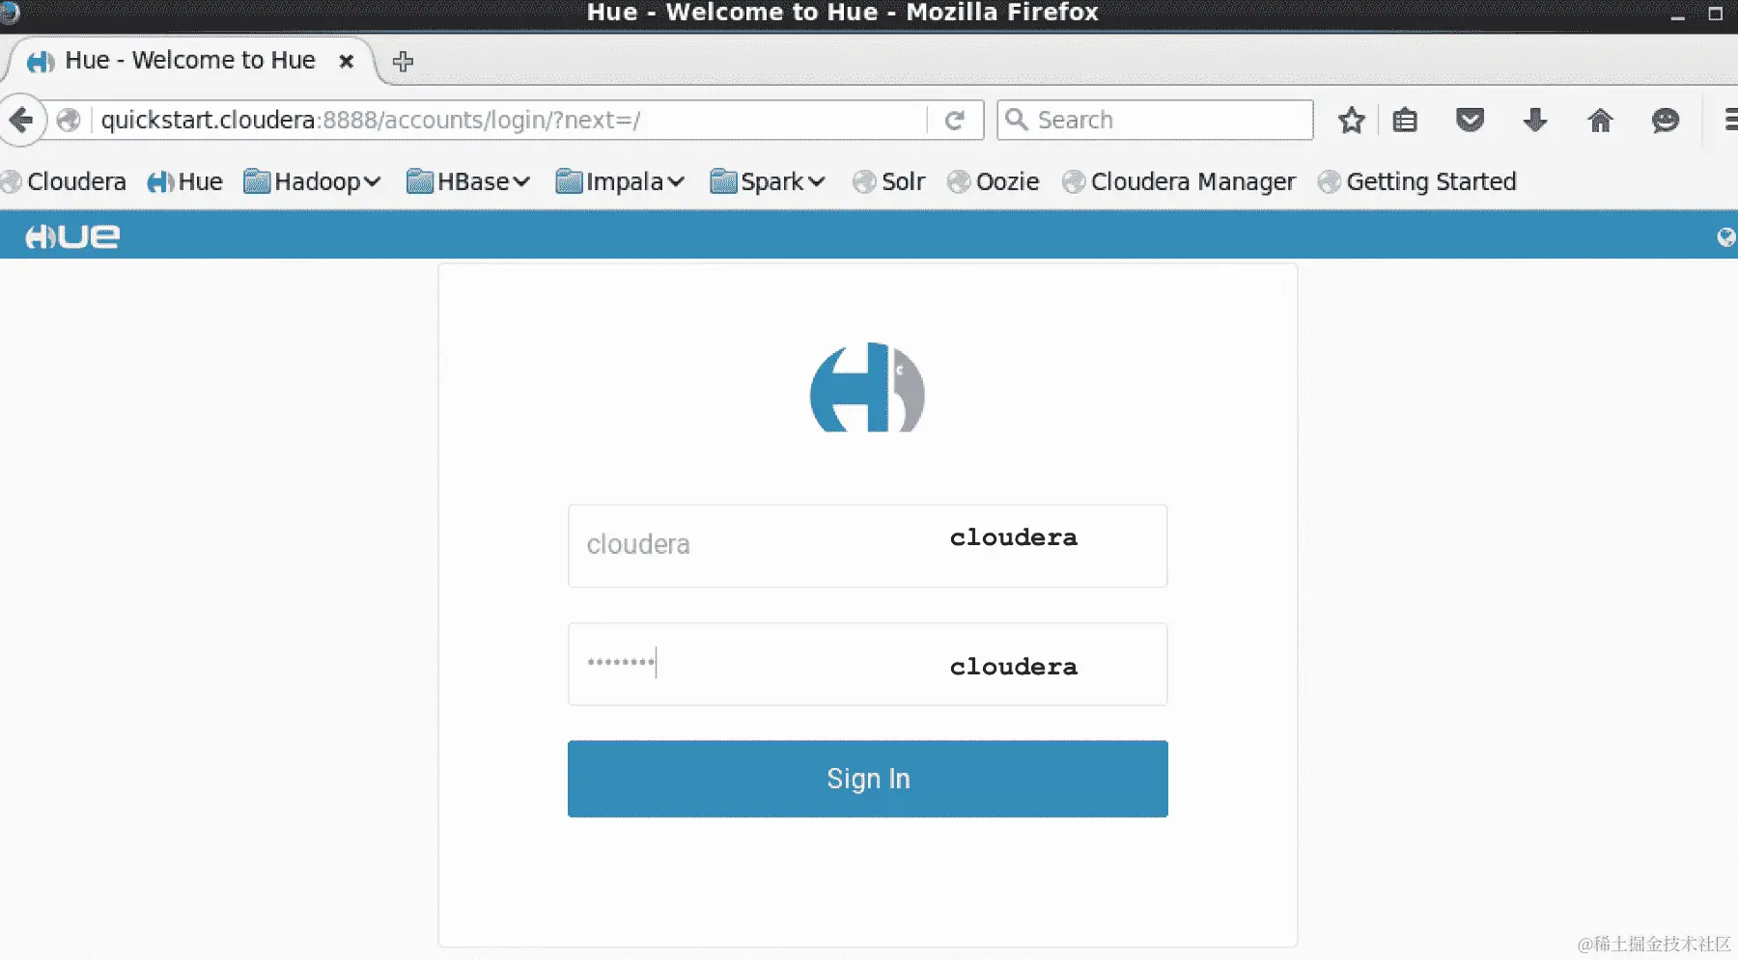Open the downloads arrow icon

click(1534, 121)
